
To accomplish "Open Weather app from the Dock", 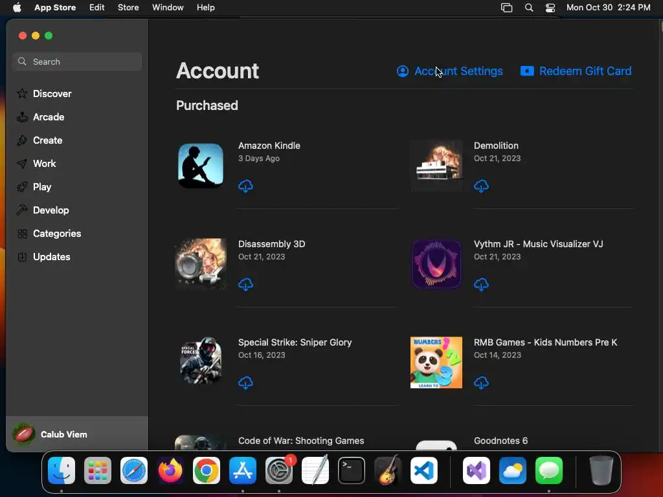I will click(513, 470).
